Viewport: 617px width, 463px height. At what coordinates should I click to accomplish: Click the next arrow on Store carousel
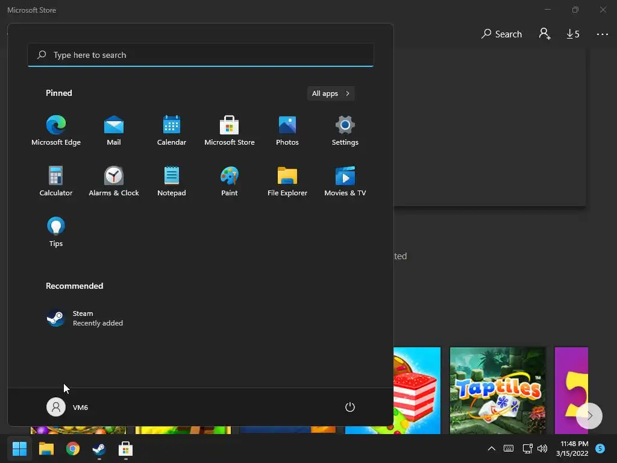(589, 416)
